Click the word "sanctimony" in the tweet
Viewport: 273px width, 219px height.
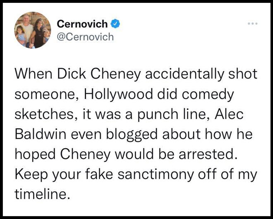(156, 175)
